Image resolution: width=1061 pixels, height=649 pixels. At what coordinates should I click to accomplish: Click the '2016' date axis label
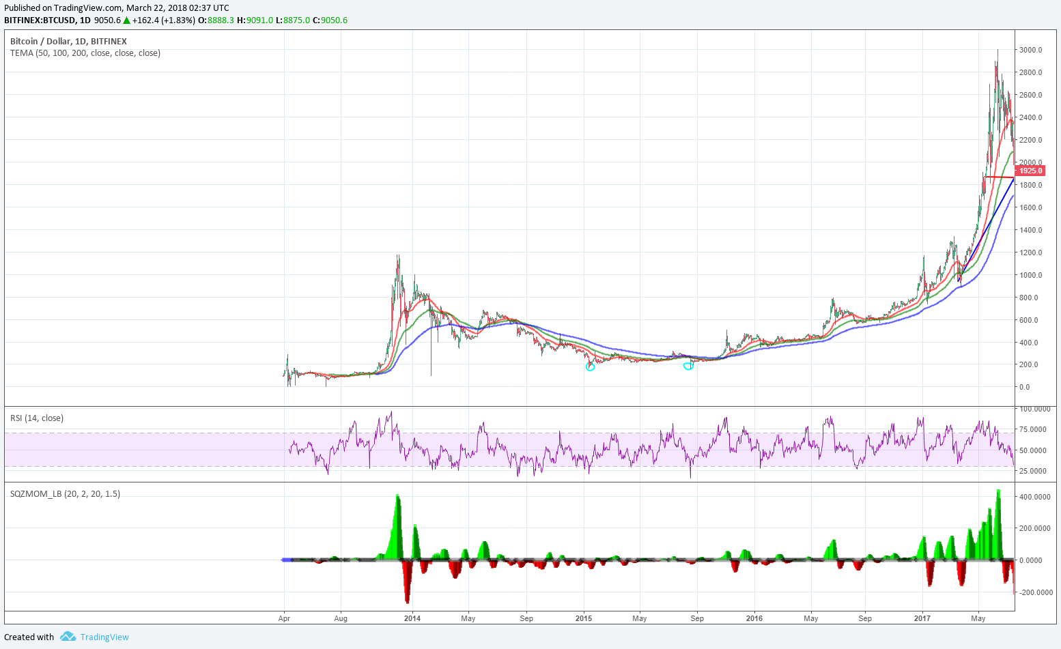(754, 618)
